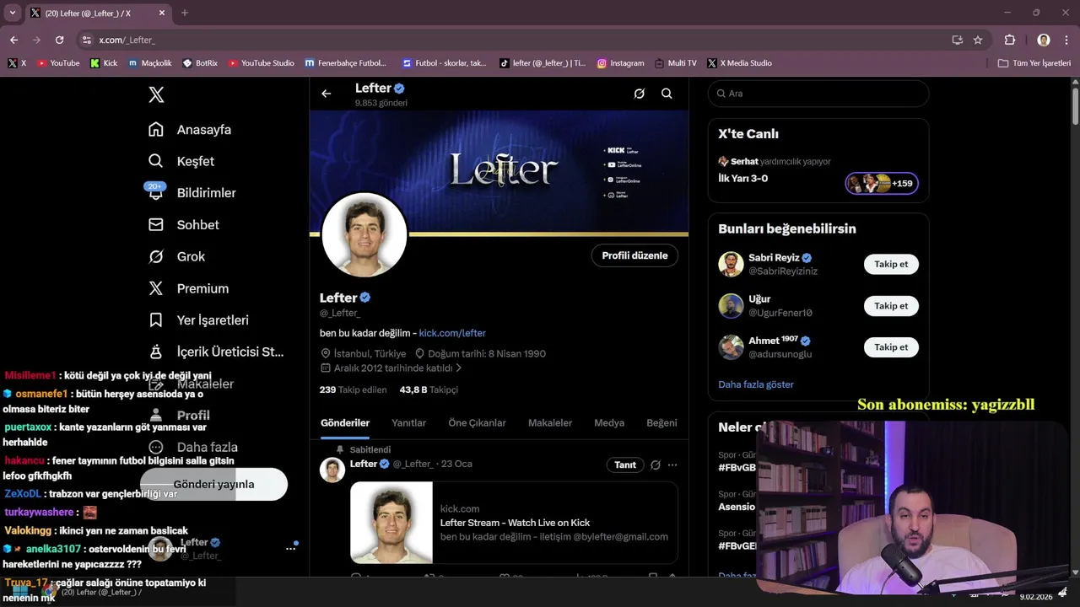Open kick.com/lefter bio link

tap(452, 333)
